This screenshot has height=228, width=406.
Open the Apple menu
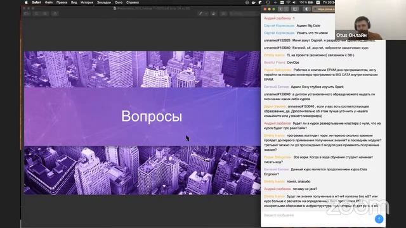[x=26, y=3]
